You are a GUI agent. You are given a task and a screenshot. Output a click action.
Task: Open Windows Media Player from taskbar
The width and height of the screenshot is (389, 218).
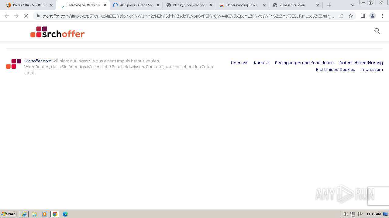[x=45, y=214]
